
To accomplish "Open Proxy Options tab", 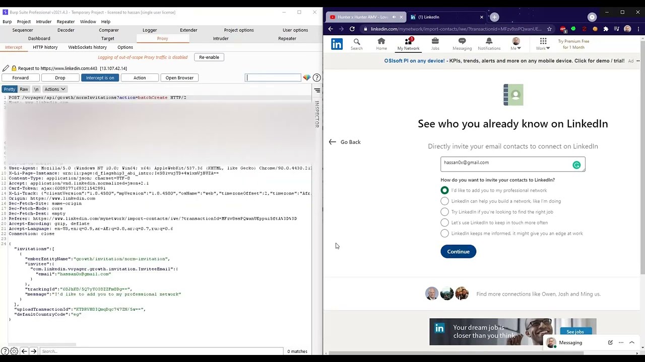I will [x=125, y=47].
